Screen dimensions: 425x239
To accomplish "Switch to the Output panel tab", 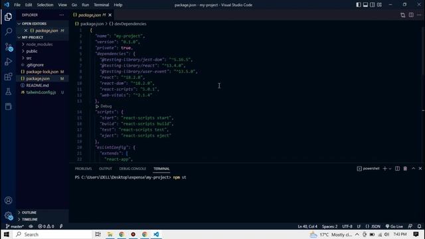I will (x=106, y=169).
